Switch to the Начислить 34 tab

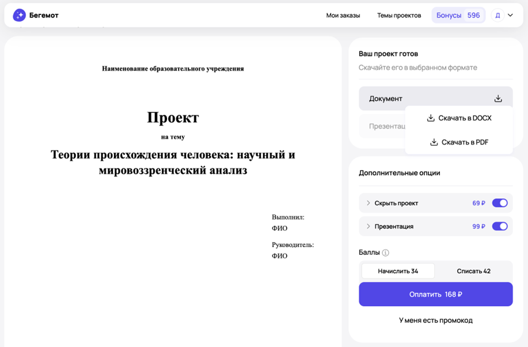pyautogui.click(x=397, y=270)
